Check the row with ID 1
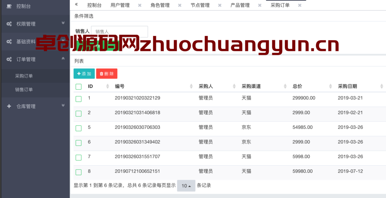Image resolution: width=386 pixels, height=198 pixels. click(78, 99)
